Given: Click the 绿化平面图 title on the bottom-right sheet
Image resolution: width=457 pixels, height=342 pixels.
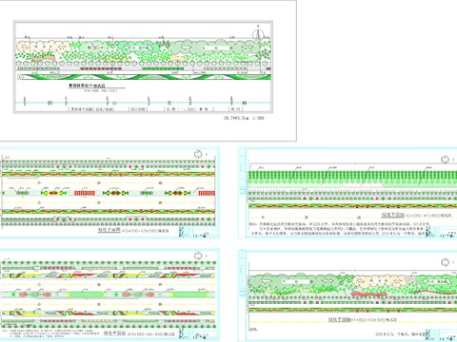Looking at the screenshot, I should point(340,319).
